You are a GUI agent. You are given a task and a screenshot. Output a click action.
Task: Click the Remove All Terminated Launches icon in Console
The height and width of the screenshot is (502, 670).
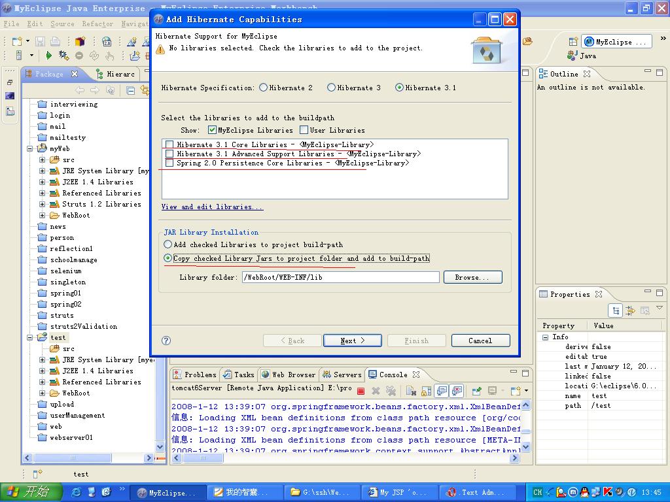(x=391, y=391)
